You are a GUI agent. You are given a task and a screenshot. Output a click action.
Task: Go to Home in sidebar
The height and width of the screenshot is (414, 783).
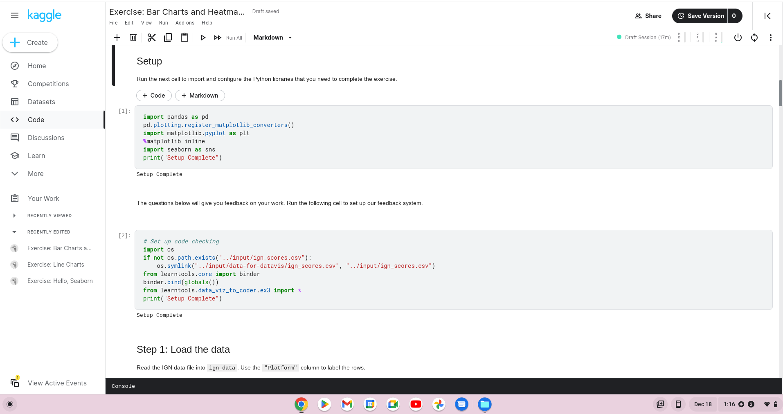point(52,66)
